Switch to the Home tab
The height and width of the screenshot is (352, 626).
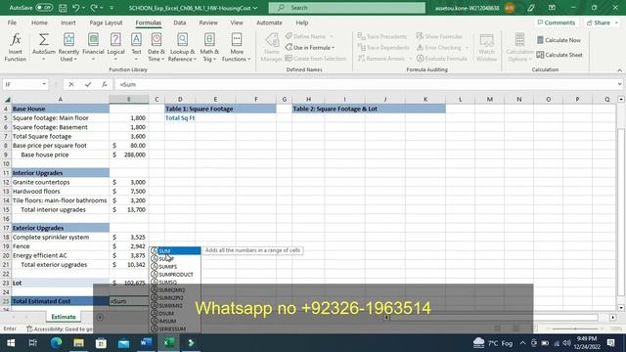pyautogui.click(x=39, y=22)
